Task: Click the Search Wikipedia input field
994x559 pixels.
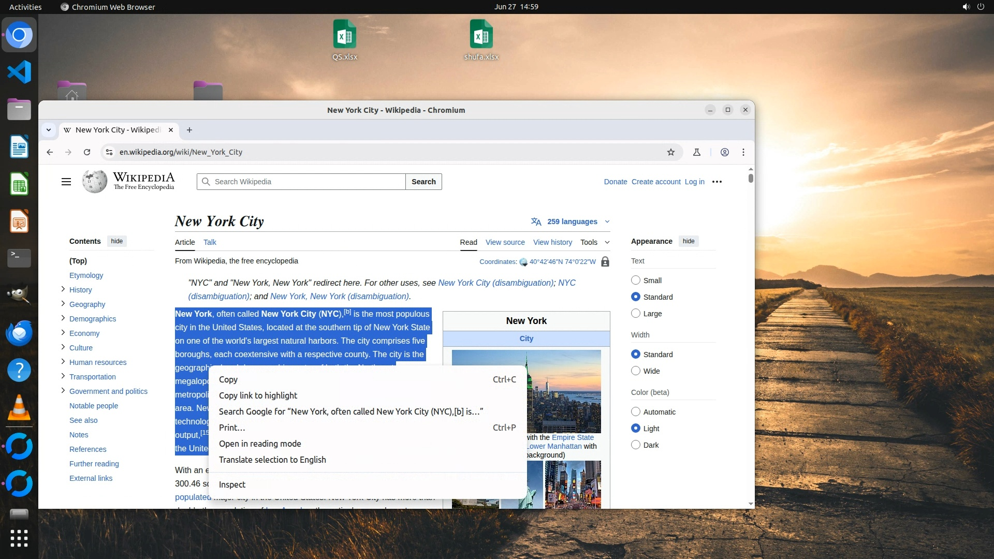Action: [305, 182]
